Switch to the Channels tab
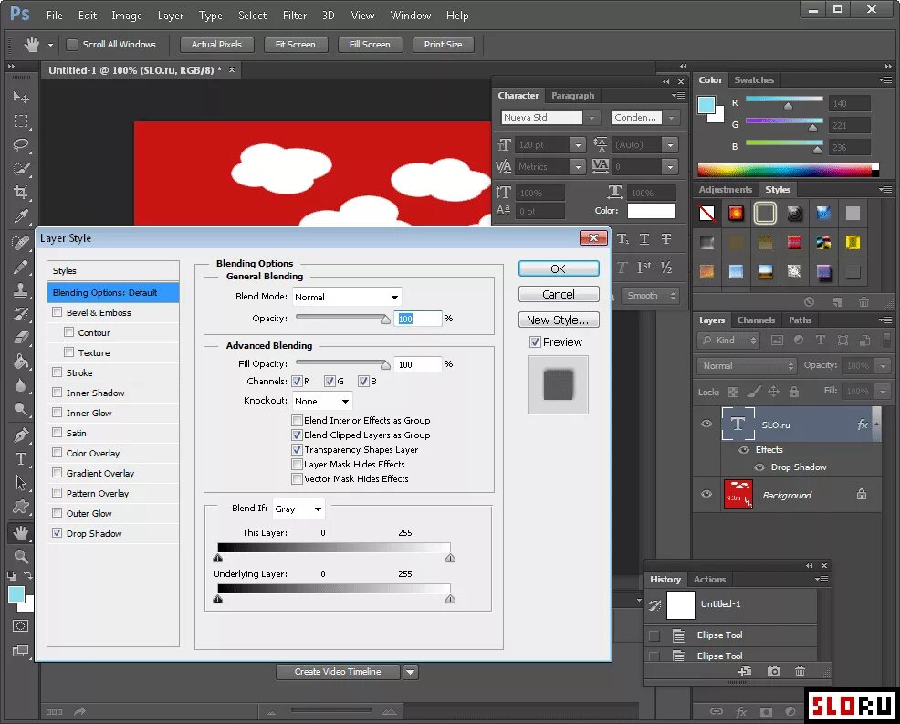The width and height of the screenshot is (900, 724). pos(756,320)
